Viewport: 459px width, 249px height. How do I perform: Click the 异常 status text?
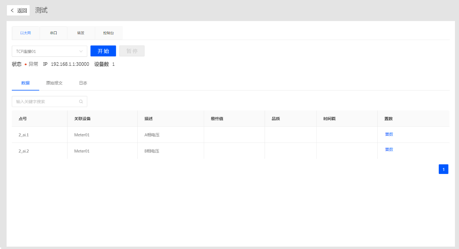[33, 64]
